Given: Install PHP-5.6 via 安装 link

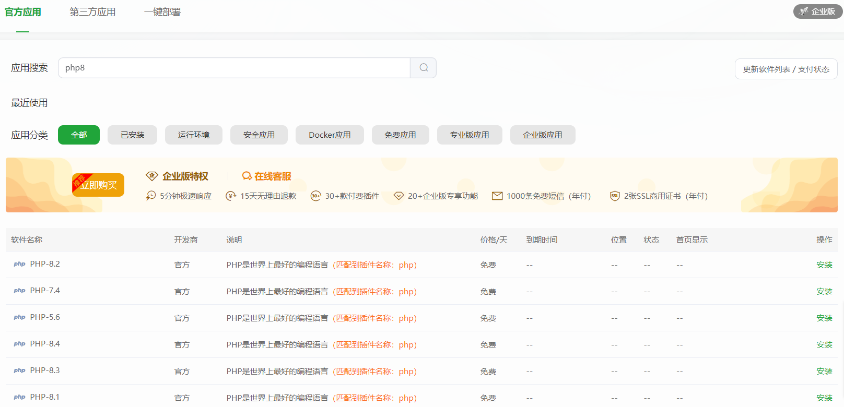Looking at the screenshot, I should (824, 318).
